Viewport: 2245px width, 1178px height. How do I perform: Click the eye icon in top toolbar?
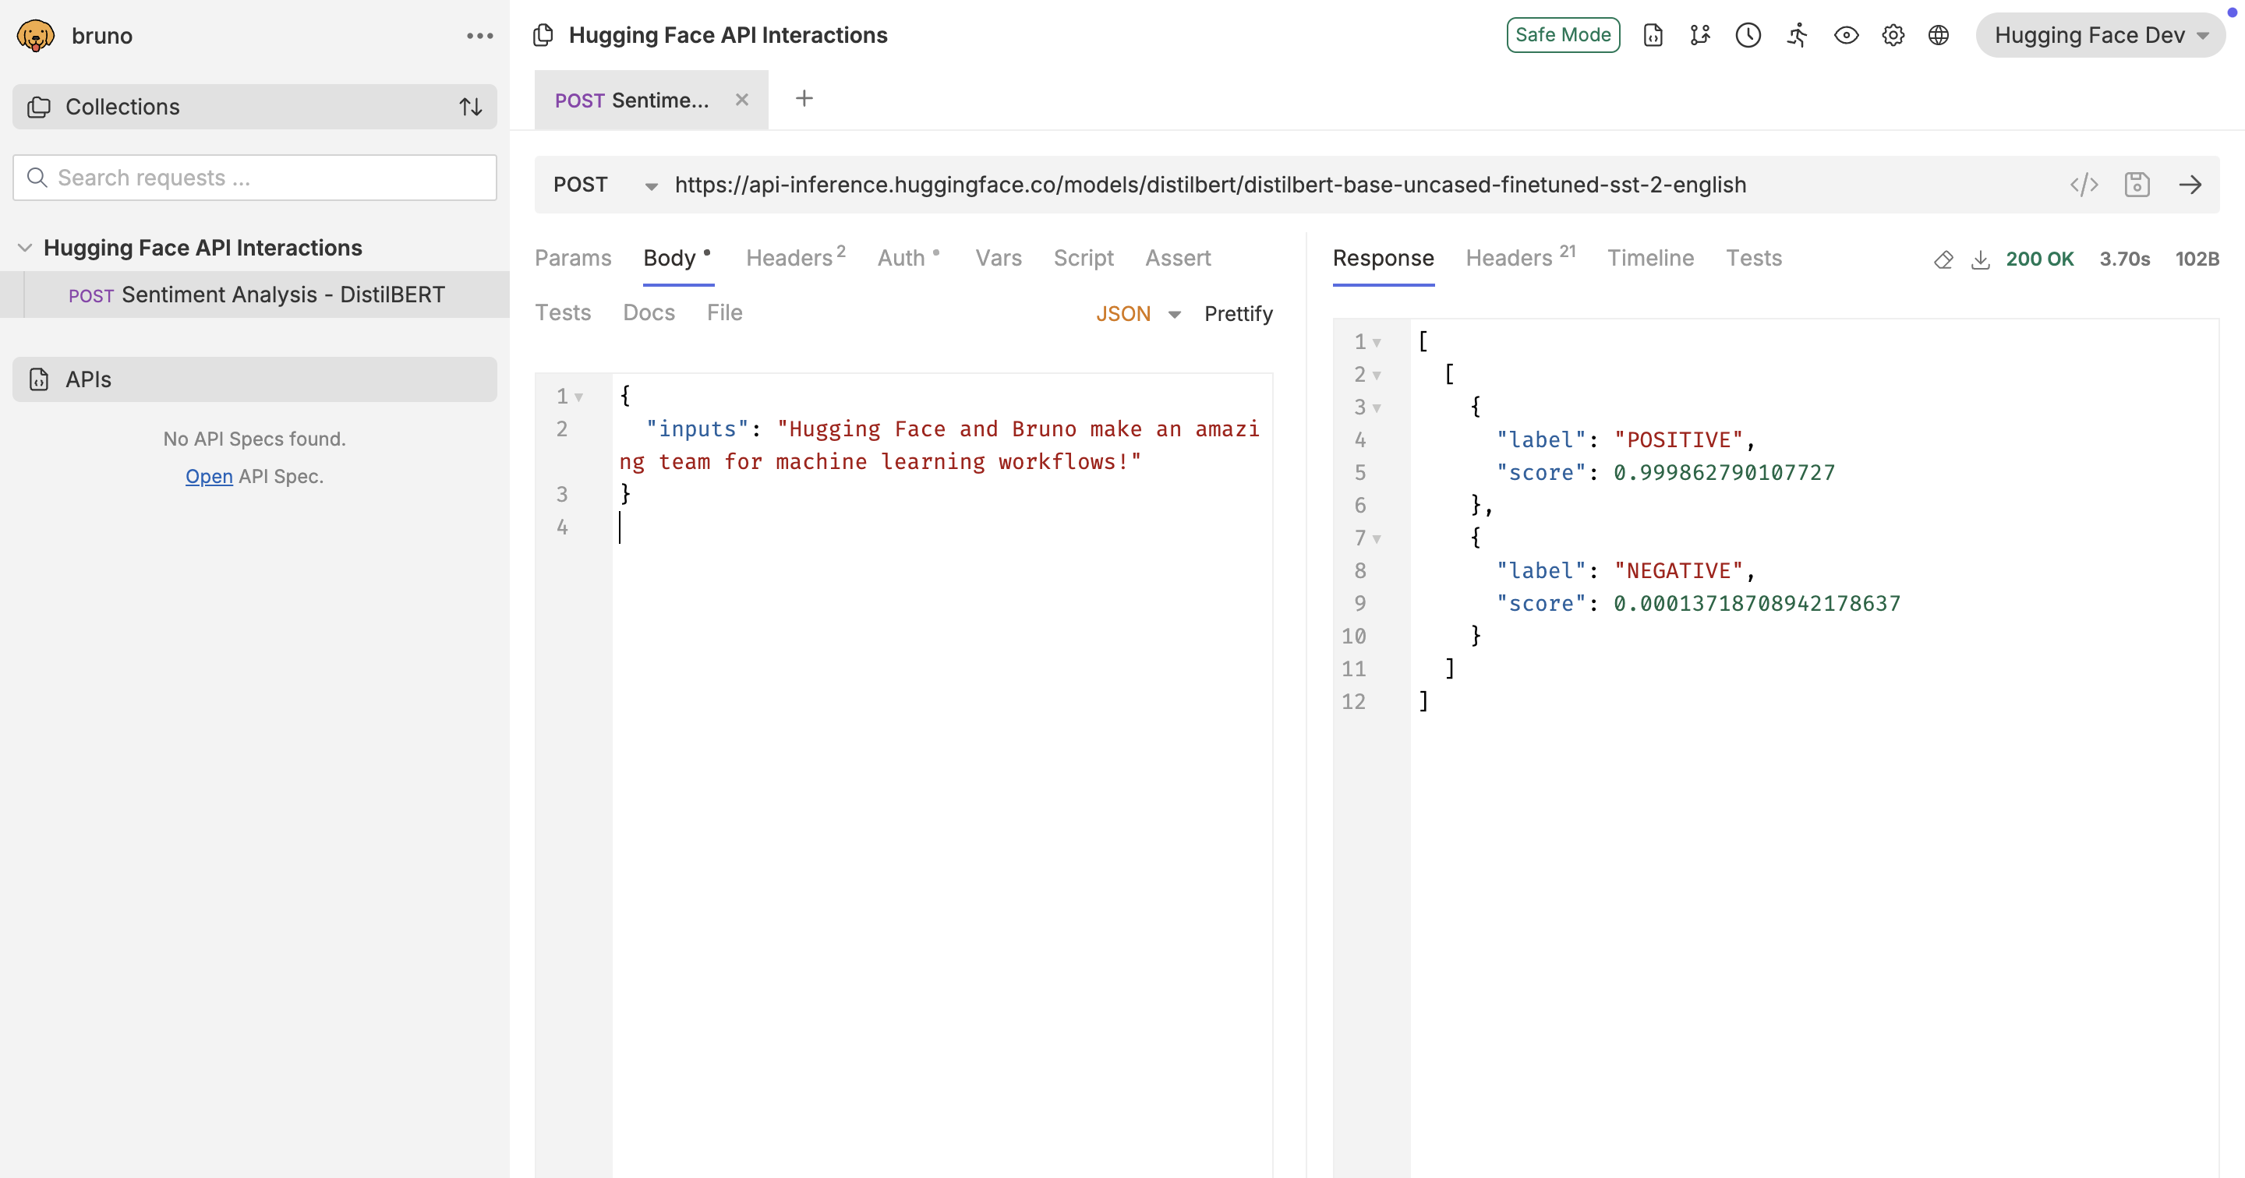(1846, 35)
